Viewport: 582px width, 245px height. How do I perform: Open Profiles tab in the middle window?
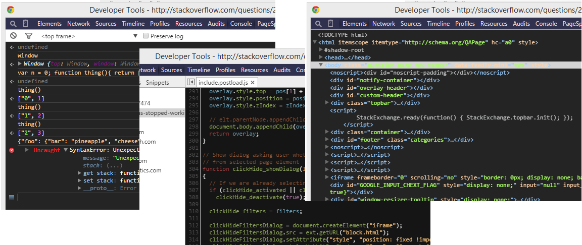[226, 70]
